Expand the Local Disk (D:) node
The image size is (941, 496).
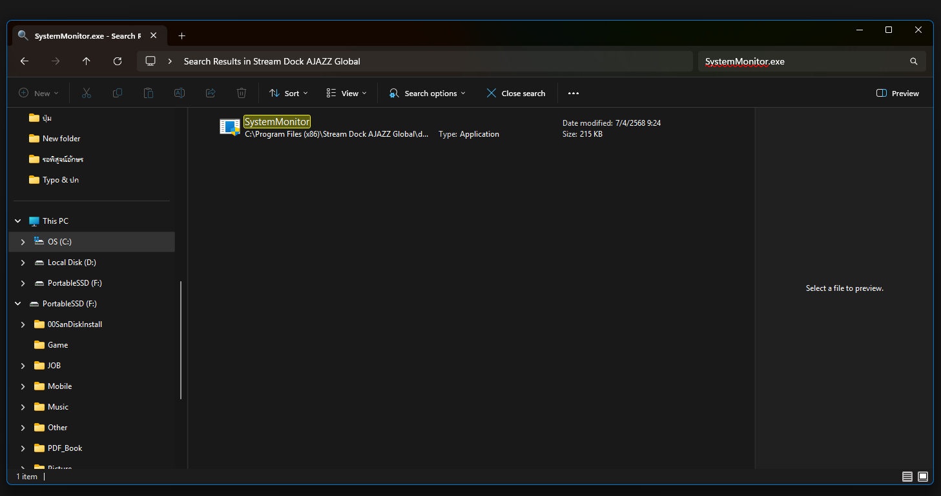(x=23, y=263)
